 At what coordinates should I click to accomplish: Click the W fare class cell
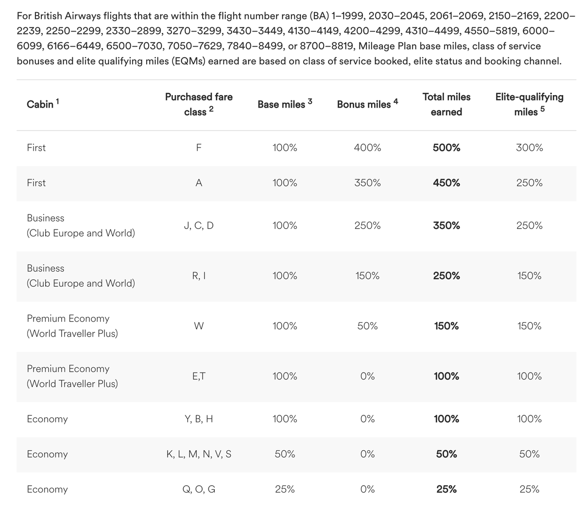click(199, 326)
